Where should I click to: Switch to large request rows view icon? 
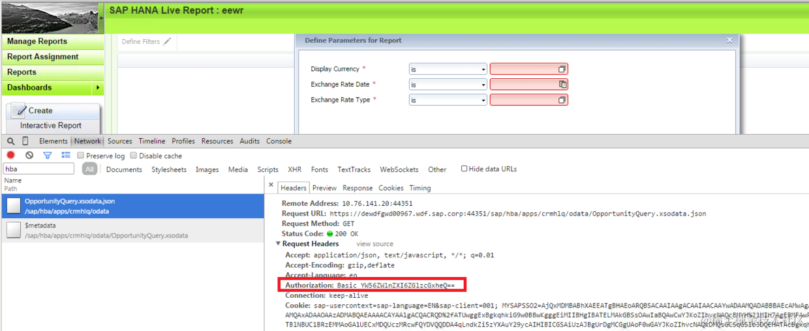(x=66, y=155)
